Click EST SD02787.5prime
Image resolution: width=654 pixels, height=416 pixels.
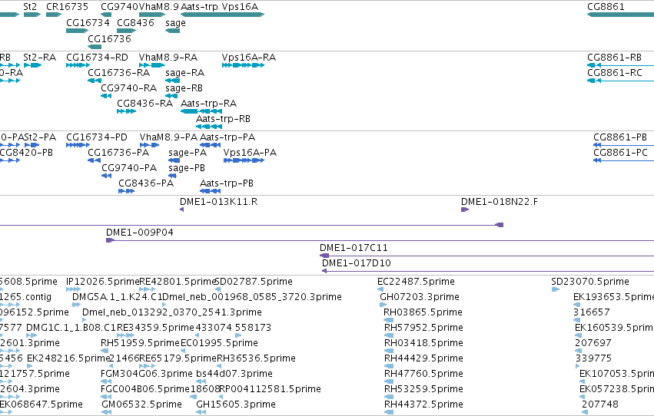click(217, 289)
